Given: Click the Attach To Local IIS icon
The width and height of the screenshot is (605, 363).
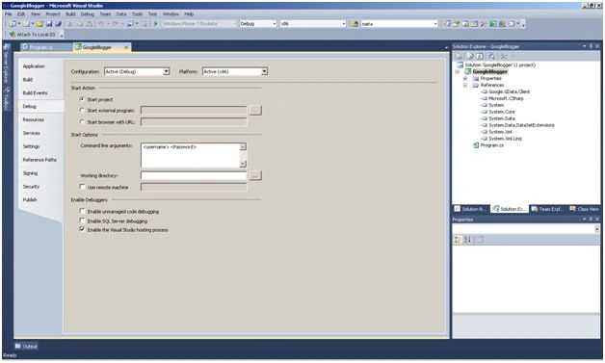Looking at the screenshot, I should pos(13,35).
